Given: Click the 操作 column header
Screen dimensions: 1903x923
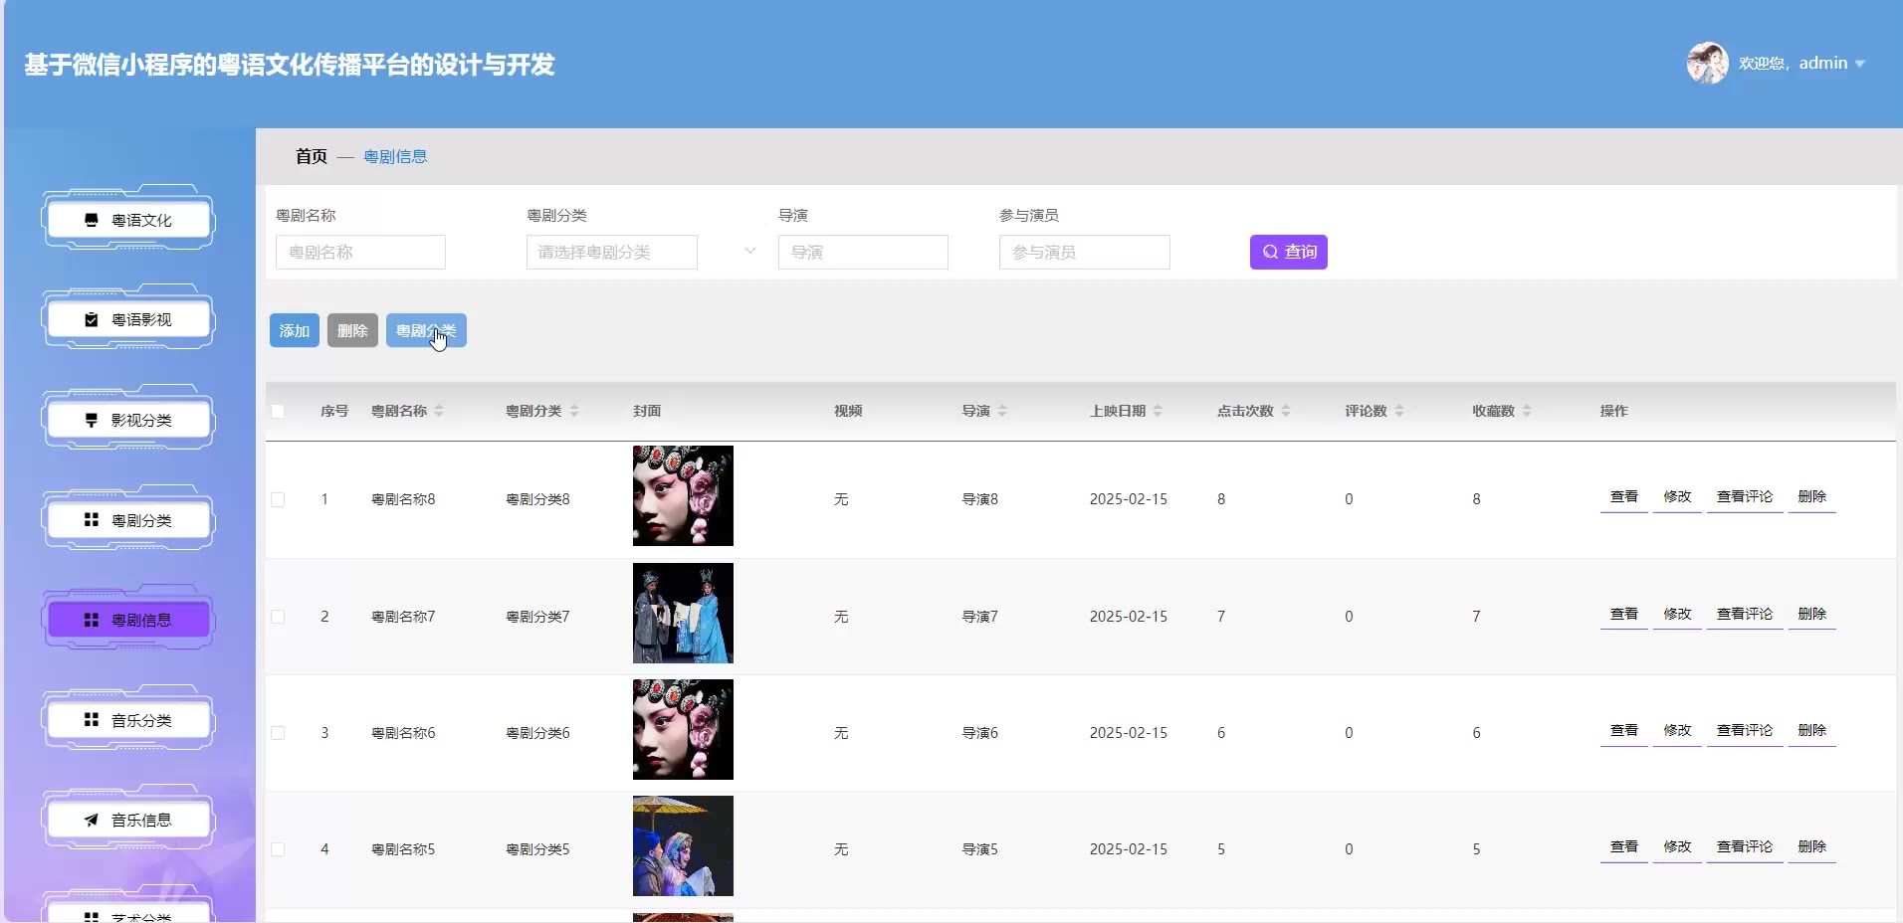Looking at the screenshot, I should point(1613,411).
